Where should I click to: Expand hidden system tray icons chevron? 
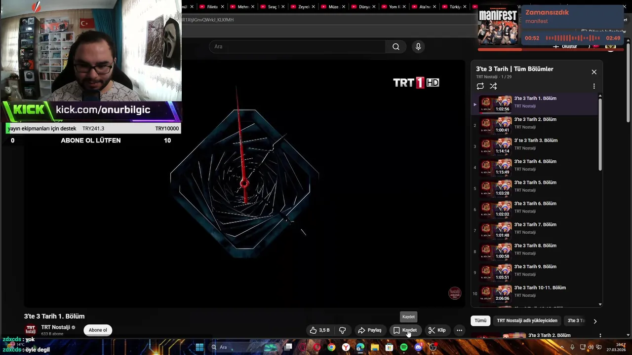point(561,347)
